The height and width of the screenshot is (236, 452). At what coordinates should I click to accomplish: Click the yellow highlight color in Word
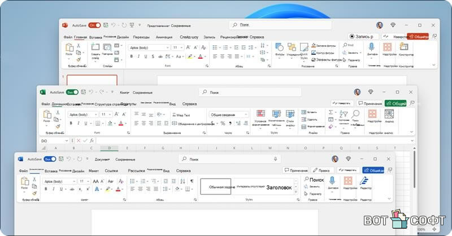(108, 189)
